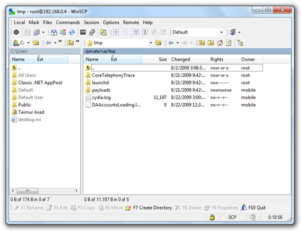Image resolution: width=301 pixels, height=231 pixels.
Task: Go to local parent directory icon
Action: point(70,42)
